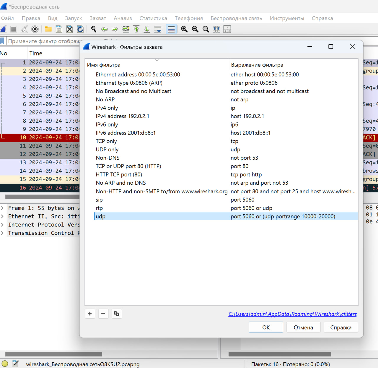Expand the Transmission Control tree node
378x368 pixels.
click(2, 233)
